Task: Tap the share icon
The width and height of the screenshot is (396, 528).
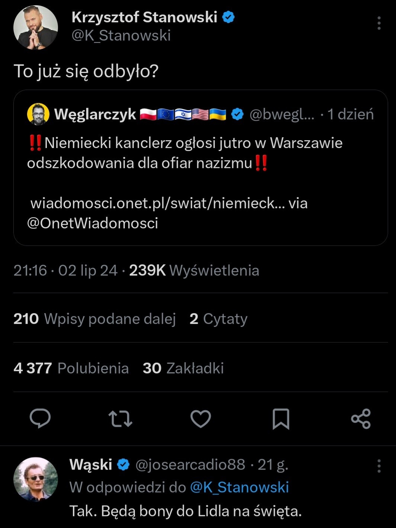Action: (x=361, y=419)
